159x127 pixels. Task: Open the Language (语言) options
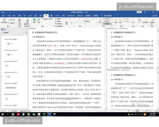[39, 21]
